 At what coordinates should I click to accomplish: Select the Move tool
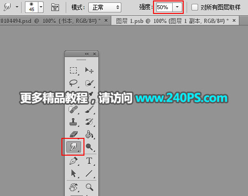(x=89, y=71)
